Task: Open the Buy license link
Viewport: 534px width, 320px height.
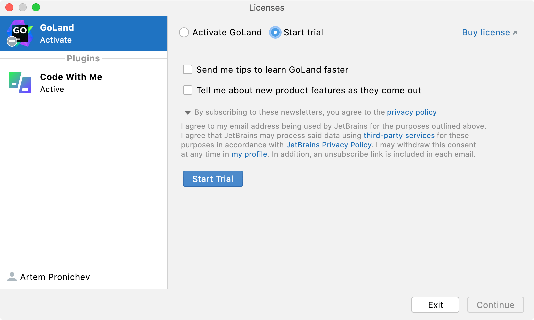Action: pyautogui.click(x=486, y=32)
